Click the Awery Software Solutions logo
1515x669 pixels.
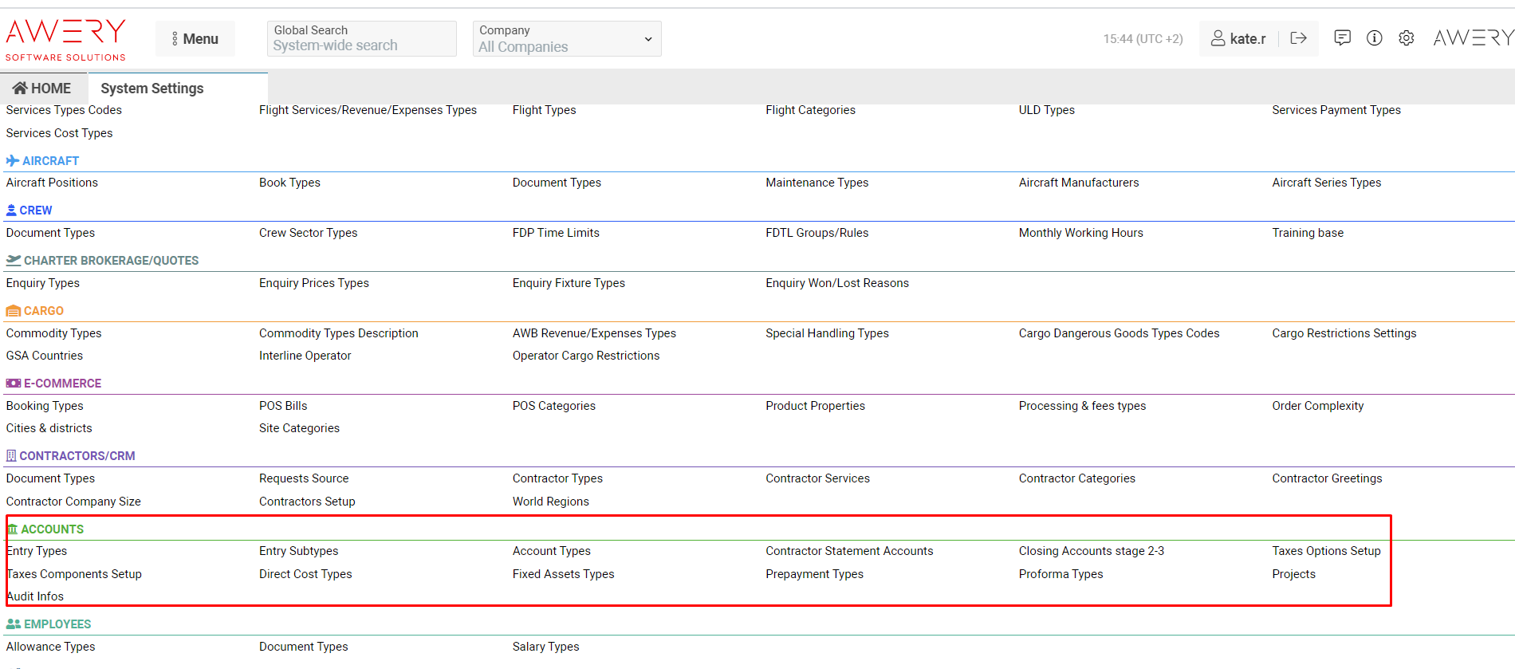click(65, 40)
